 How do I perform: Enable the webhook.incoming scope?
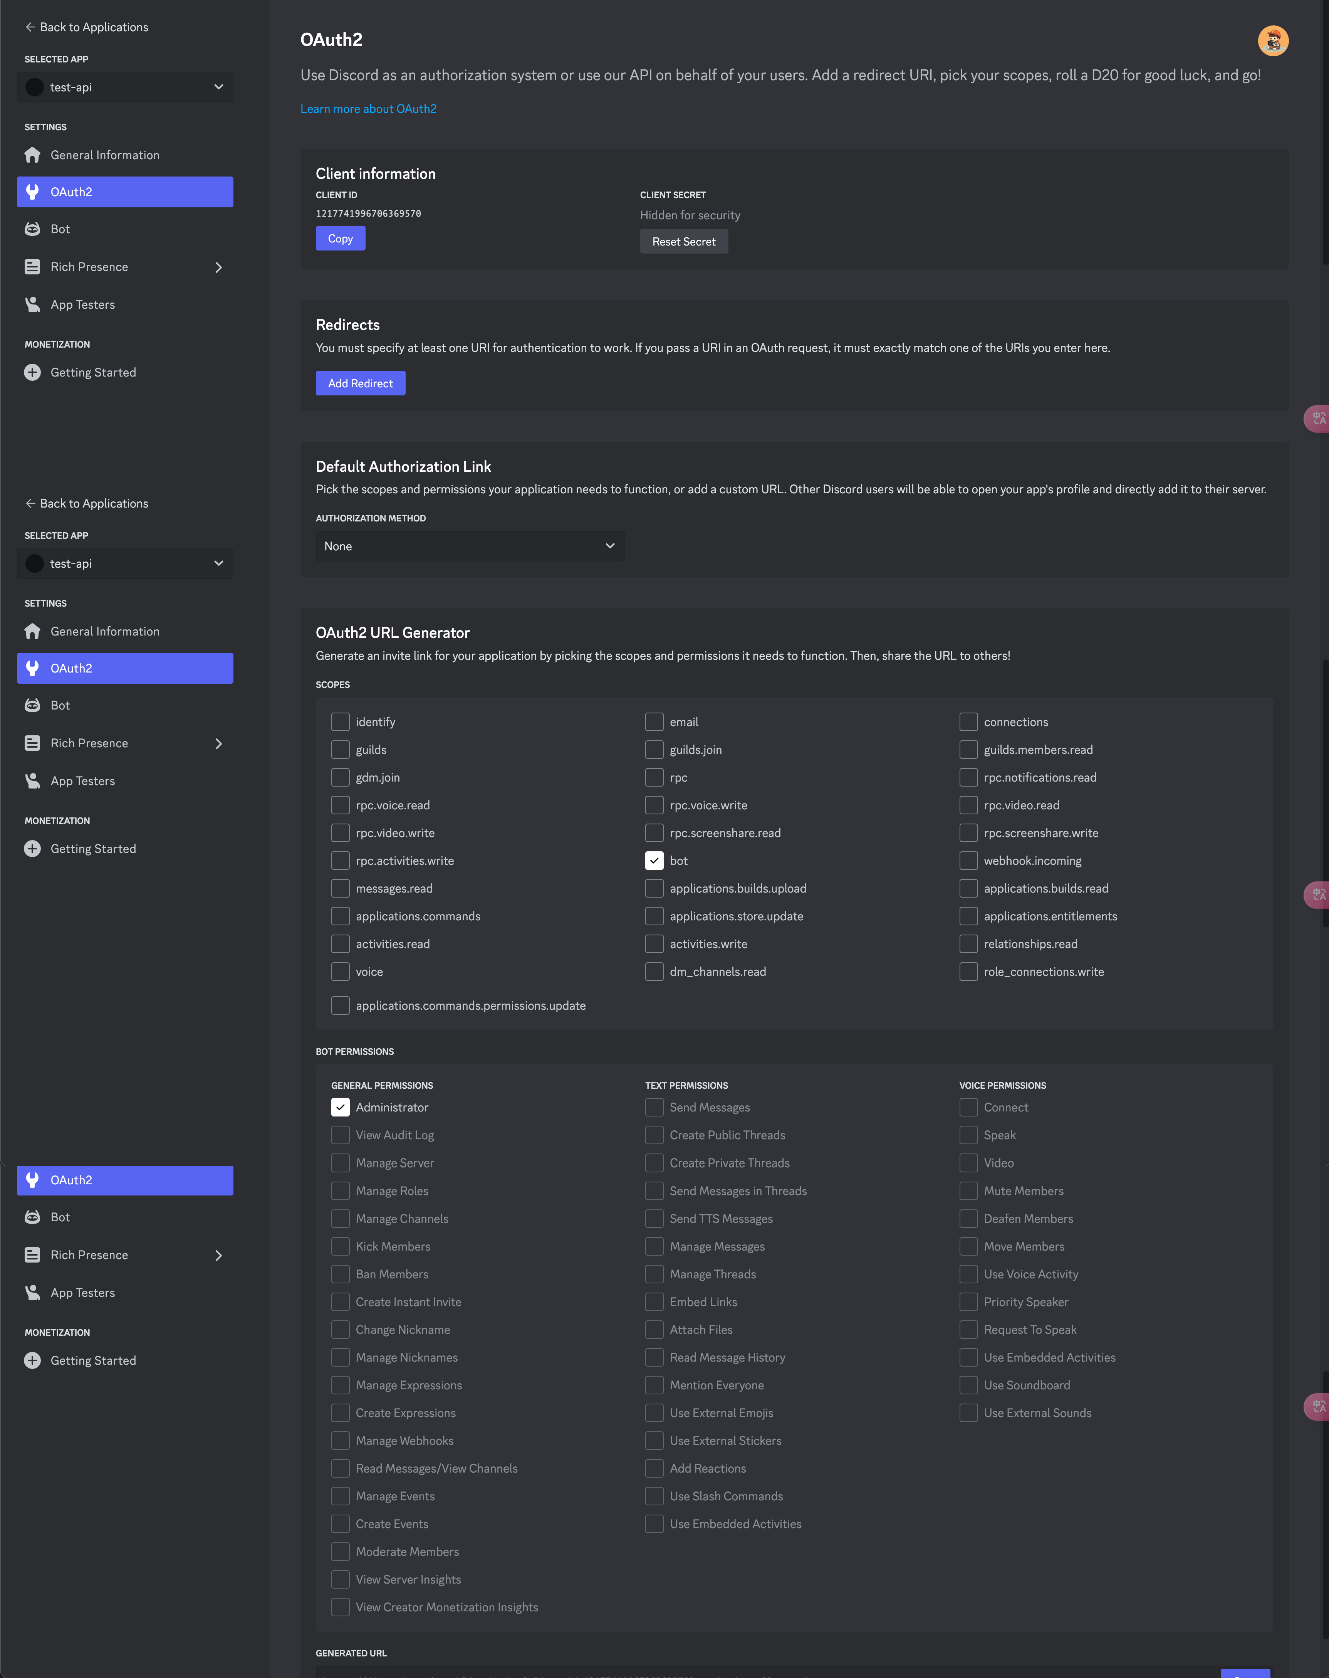point(969,861)
